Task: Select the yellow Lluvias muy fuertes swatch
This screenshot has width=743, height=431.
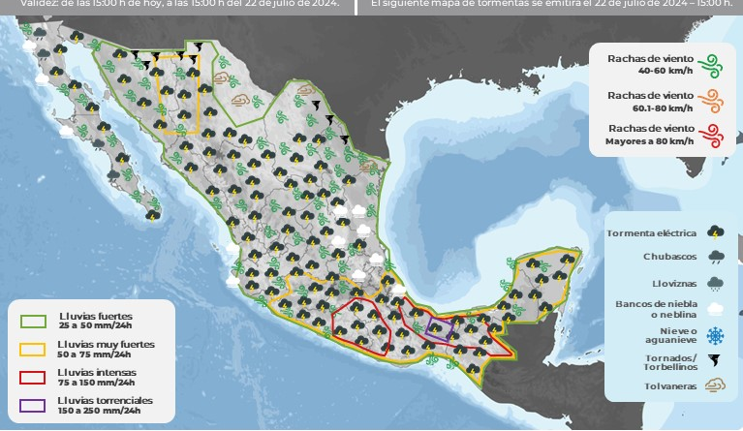Action: [x=34, y=349]
